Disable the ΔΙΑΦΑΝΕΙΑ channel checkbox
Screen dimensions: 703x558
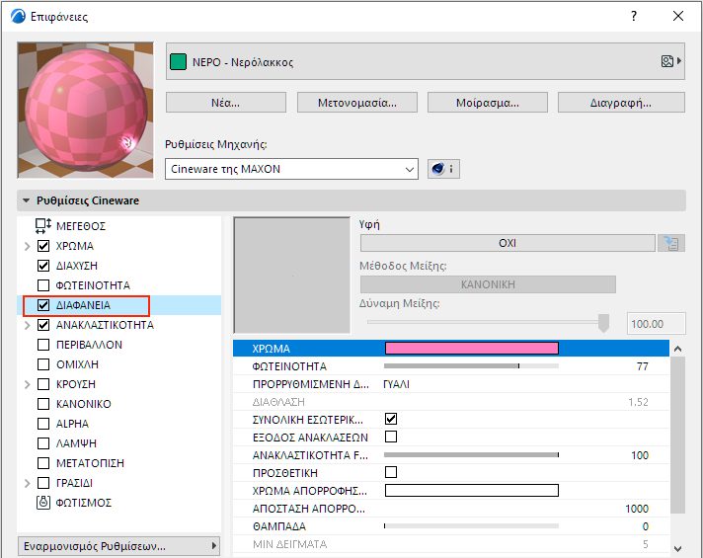pyautogui.click(x=43, y=305)
